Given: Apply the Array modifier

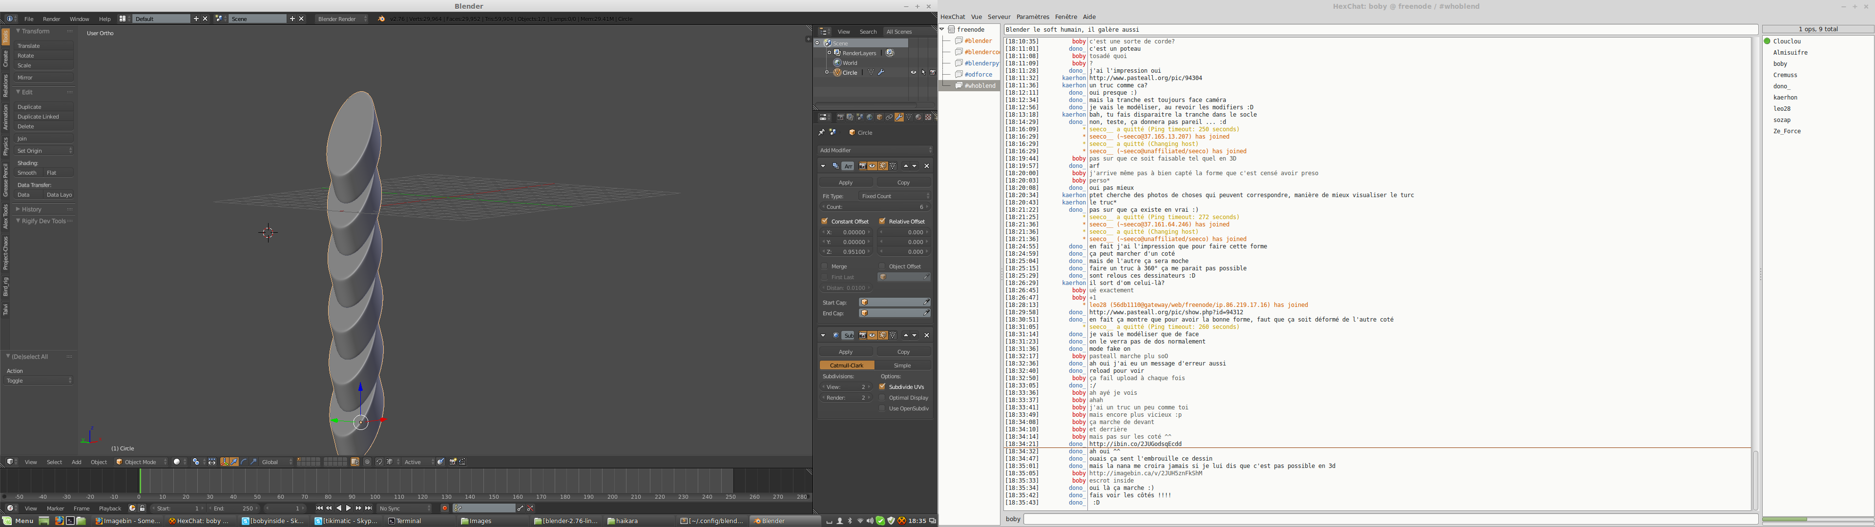Looking at the screenshot, I should click(846, 182).
